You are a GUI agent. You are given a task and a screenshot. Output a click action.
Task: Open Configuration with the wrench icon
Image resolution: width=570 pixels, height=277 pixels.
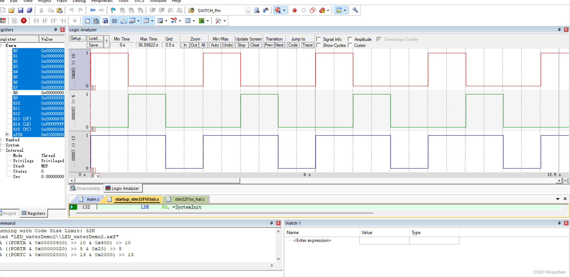355,10
